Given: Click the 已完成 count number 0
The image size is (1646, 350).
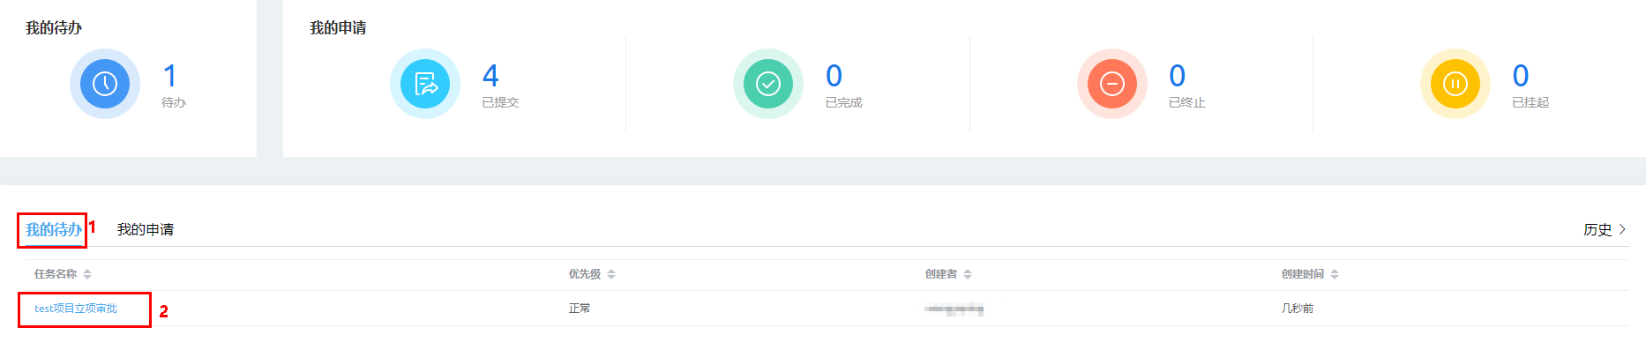Looking at the screenshot, I should (834, 76).
